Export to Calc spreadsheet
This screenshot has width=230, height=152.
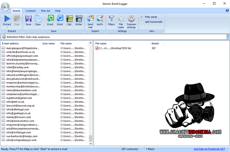69,19
